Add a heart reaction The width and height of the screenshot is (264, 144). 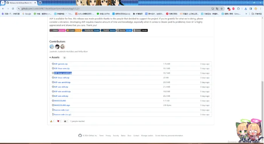59,121
